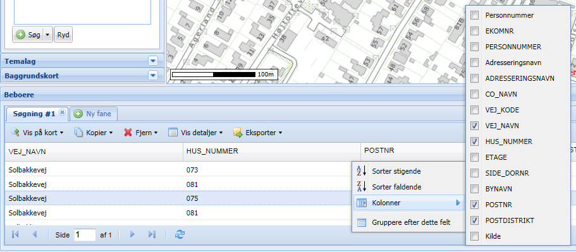The width and height of the screenshot is (576, 252).
Task: Expand the Baggrundskort panel
Action: pos(153,76)
